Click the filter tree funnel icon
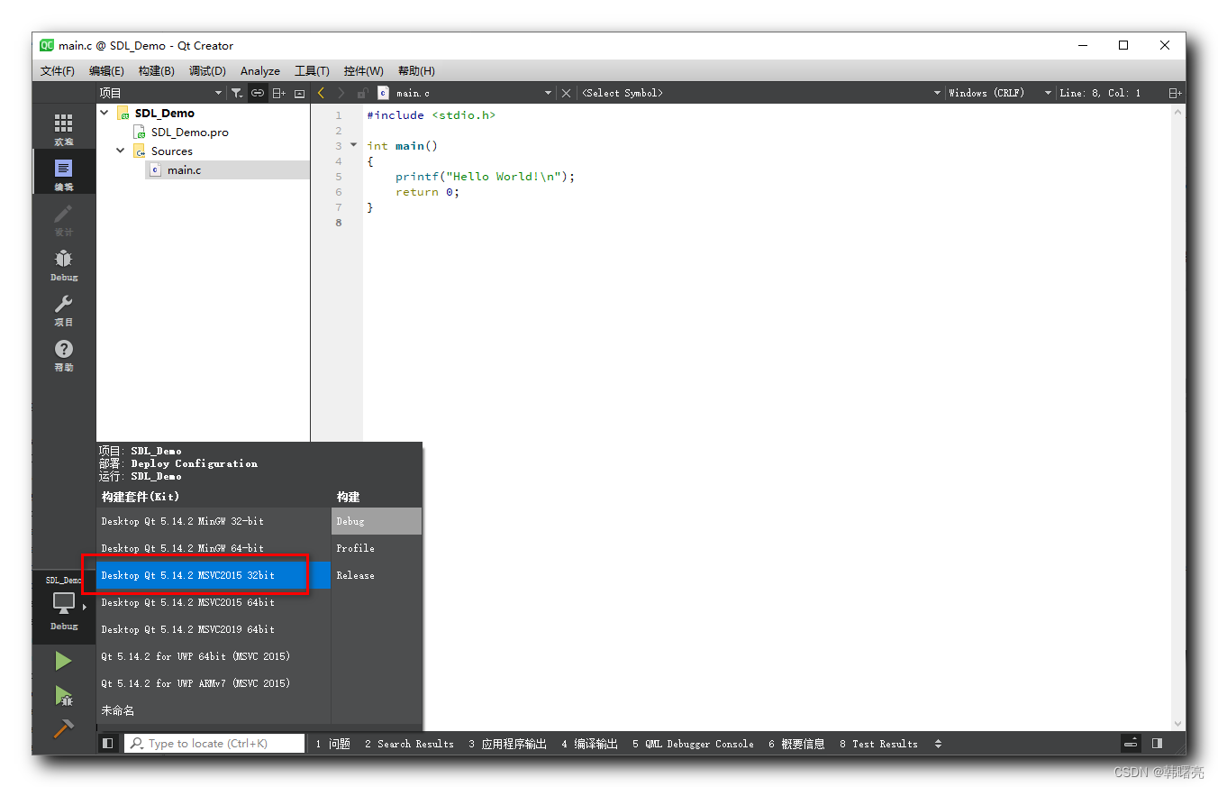The image size is (1218, 787). click(236, 93)
